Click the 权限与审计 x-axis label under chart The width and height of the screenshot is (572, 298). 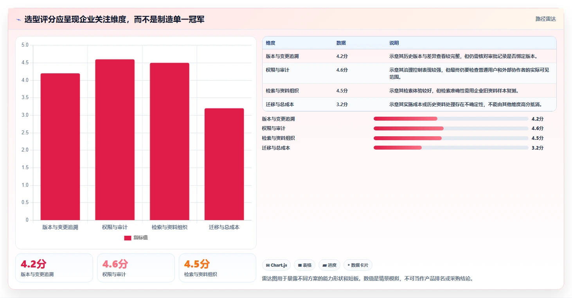click(115, 227)
